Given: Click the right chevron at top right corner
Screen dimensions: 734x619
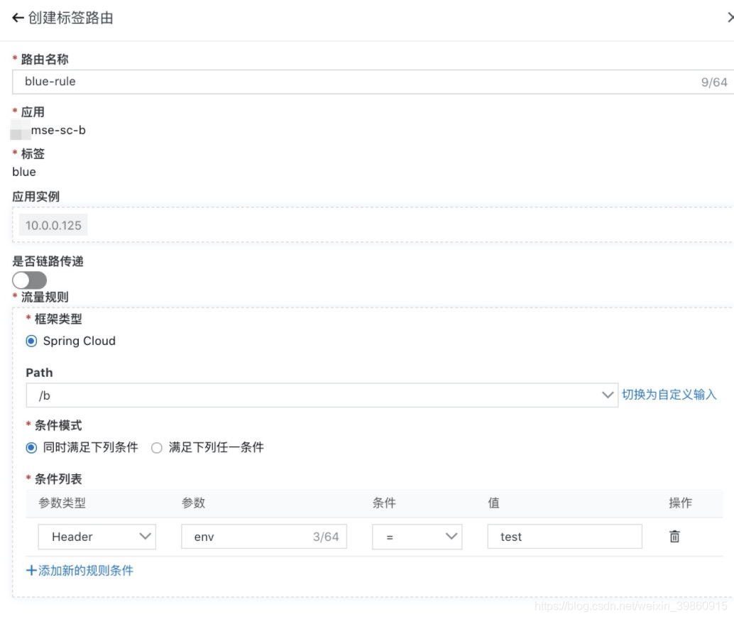Looking at the screenshot, I should tap(730, 17).
